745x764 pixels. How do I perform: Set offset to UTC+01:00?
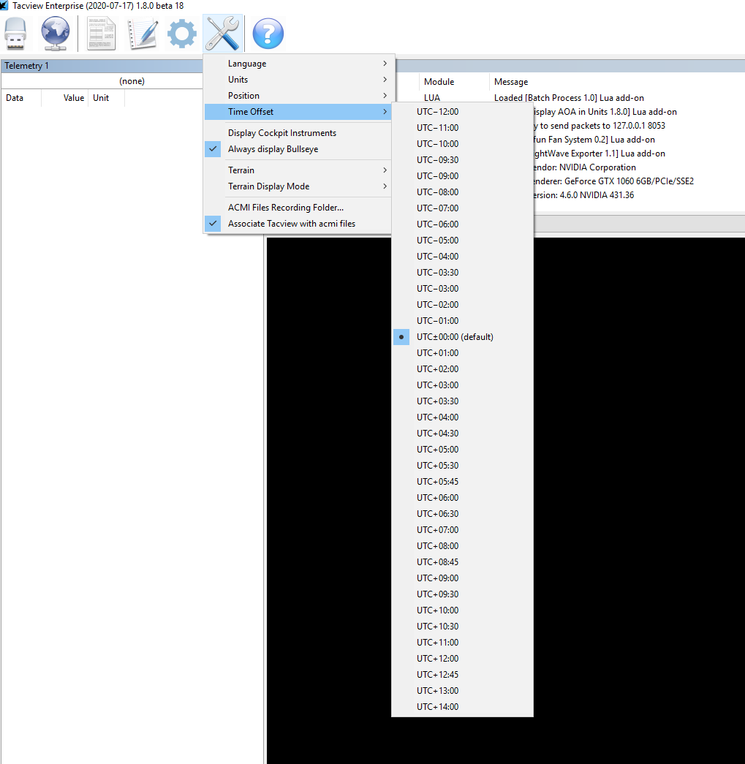coord(462,353)
